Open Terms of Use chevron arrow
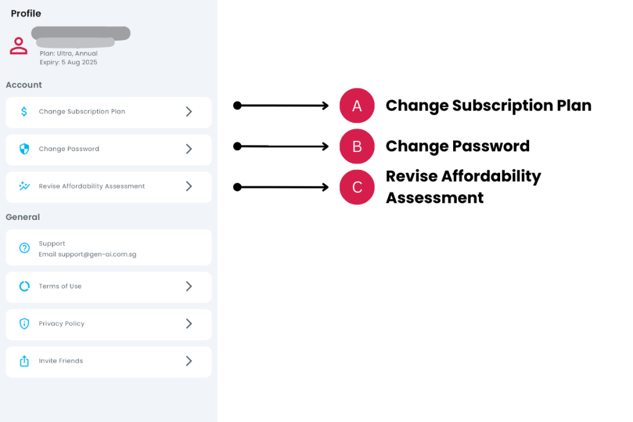The height and width of the screenshot is (422, 633). [189, 286]
